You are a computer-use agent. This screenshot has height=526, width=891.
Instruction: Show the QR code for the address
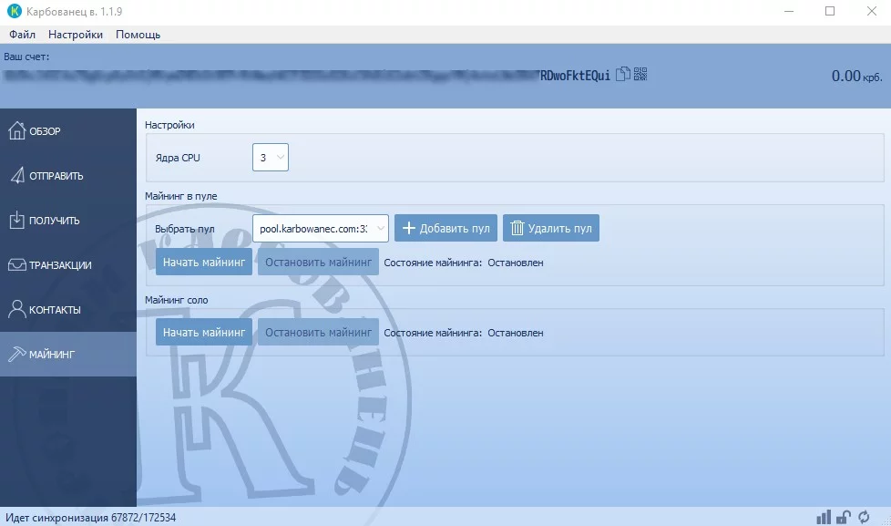point(640,74)
